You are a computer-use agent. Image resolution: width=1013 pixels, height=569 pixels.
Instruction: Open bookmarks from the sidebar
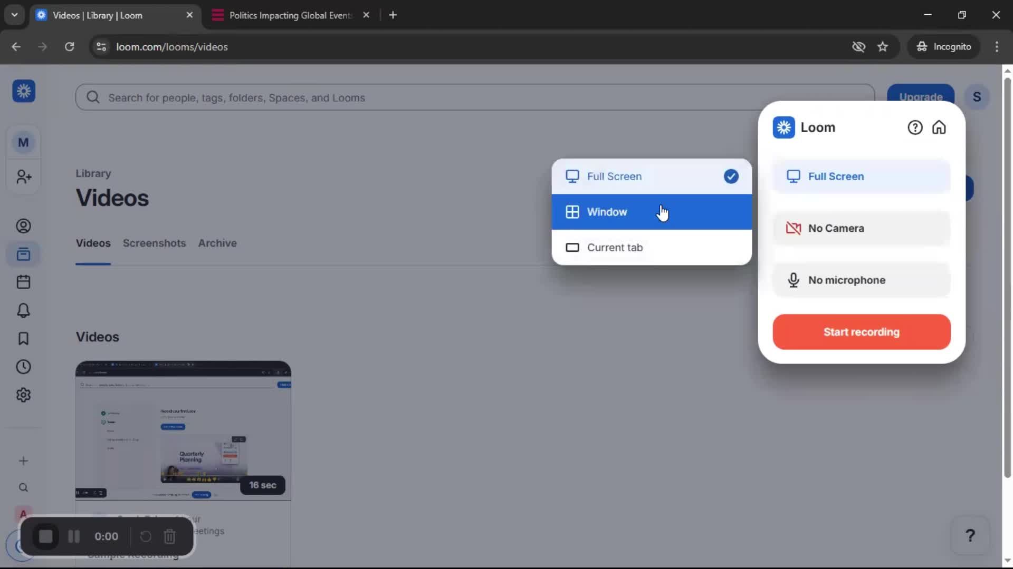click(23, 339)
